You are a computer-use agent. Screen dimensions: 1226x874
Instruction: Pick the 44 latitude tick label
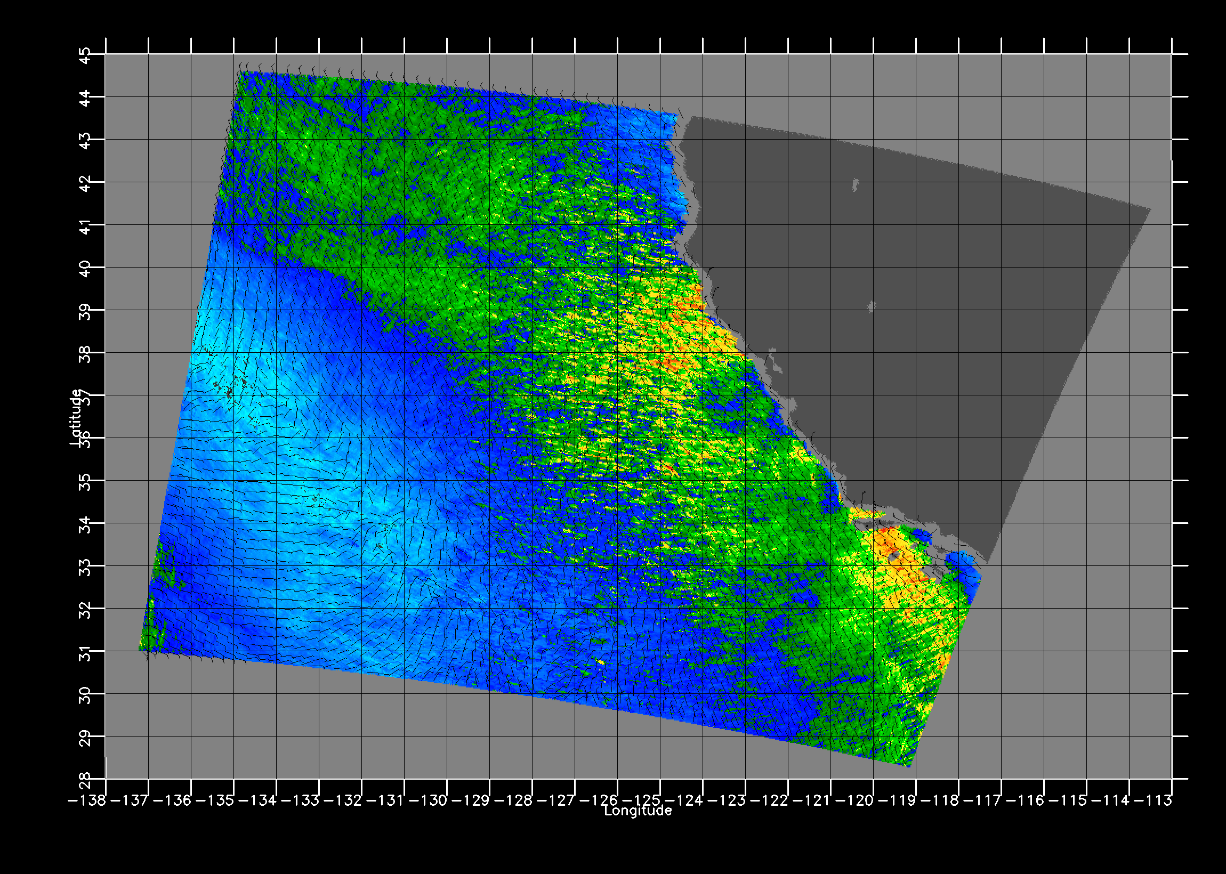85,98
